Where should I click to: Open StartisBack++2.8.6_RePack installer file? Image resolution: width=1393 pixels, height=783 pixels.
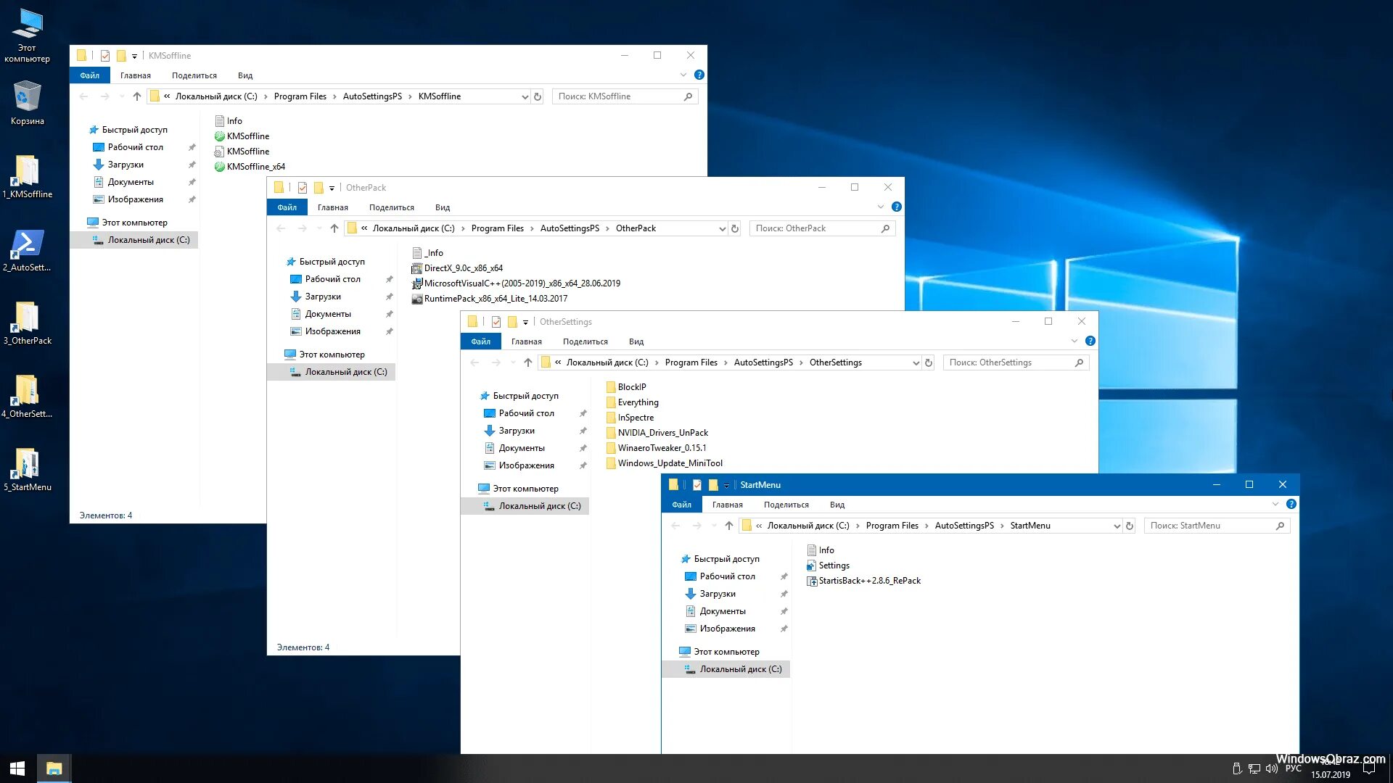[868, 580]
